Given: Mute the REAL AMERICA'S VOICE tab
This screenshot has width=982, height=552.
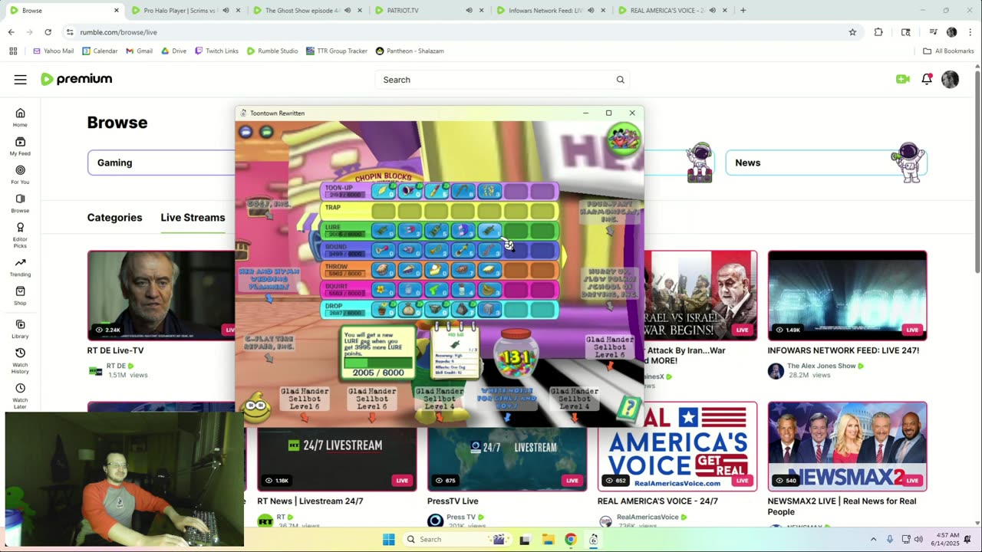Looking at the screenshot, I should click(712, 11).
